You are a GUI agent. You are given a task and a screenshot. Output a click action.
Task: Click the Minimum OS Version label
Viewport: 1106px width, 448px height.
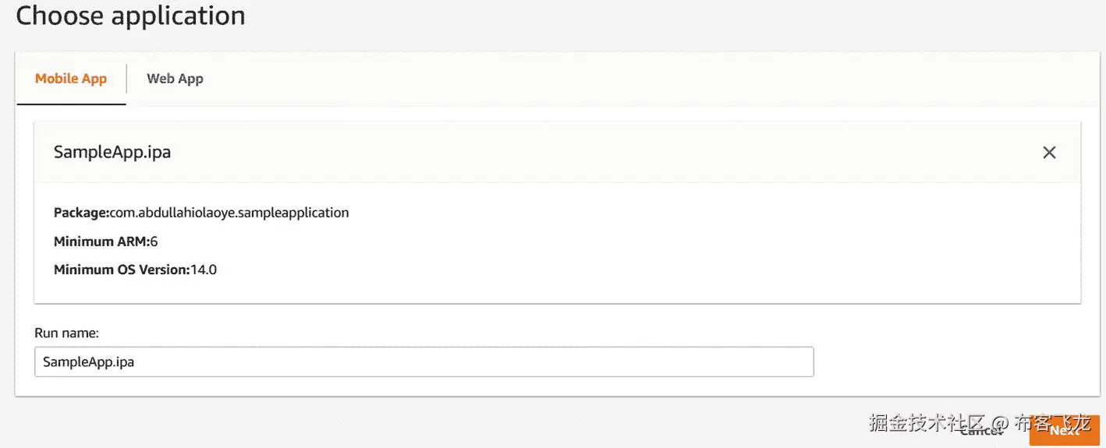coord(122,270)
